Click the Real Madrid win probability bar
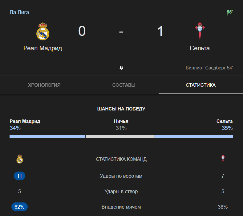 47,137
